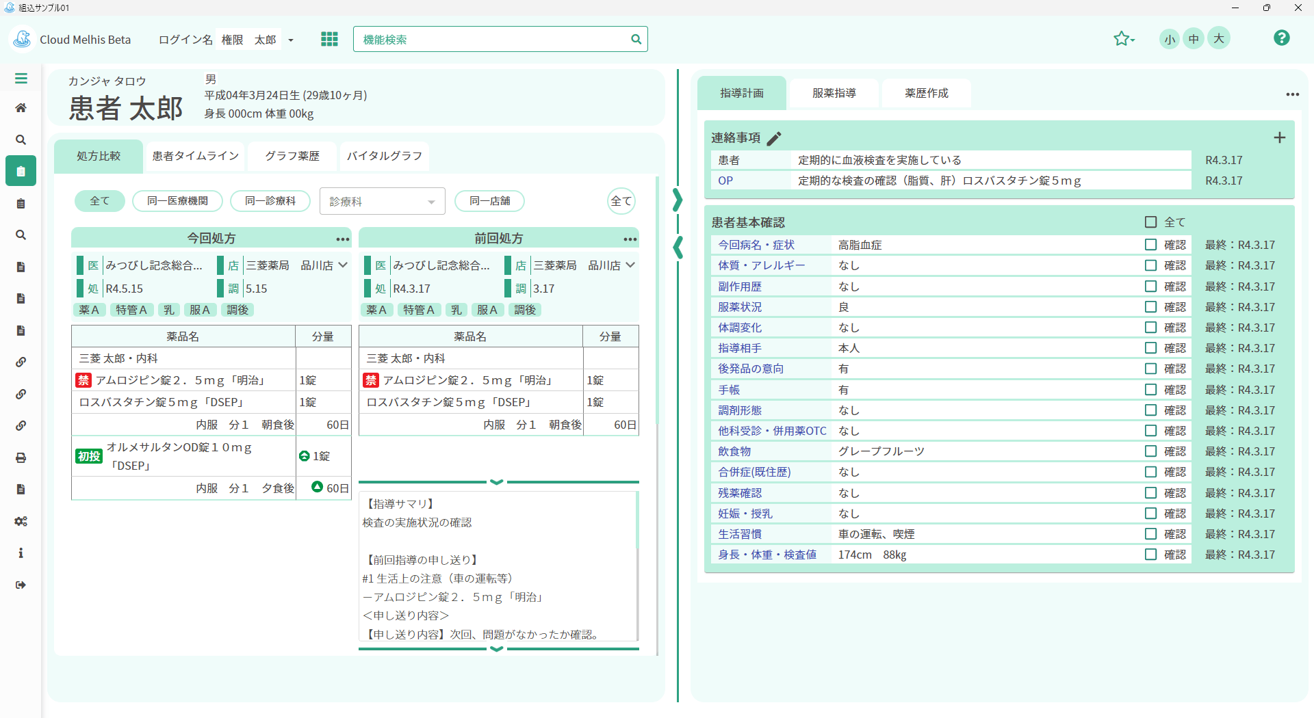
Task: Switch to the 患者タイムライン tab
Action: 195,156
